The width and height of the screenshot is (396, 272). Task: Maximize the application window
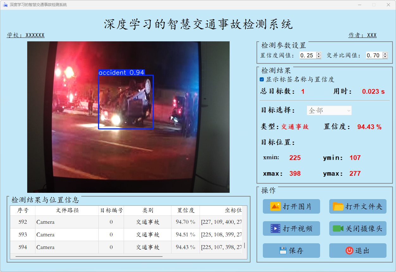pos(374,5)
